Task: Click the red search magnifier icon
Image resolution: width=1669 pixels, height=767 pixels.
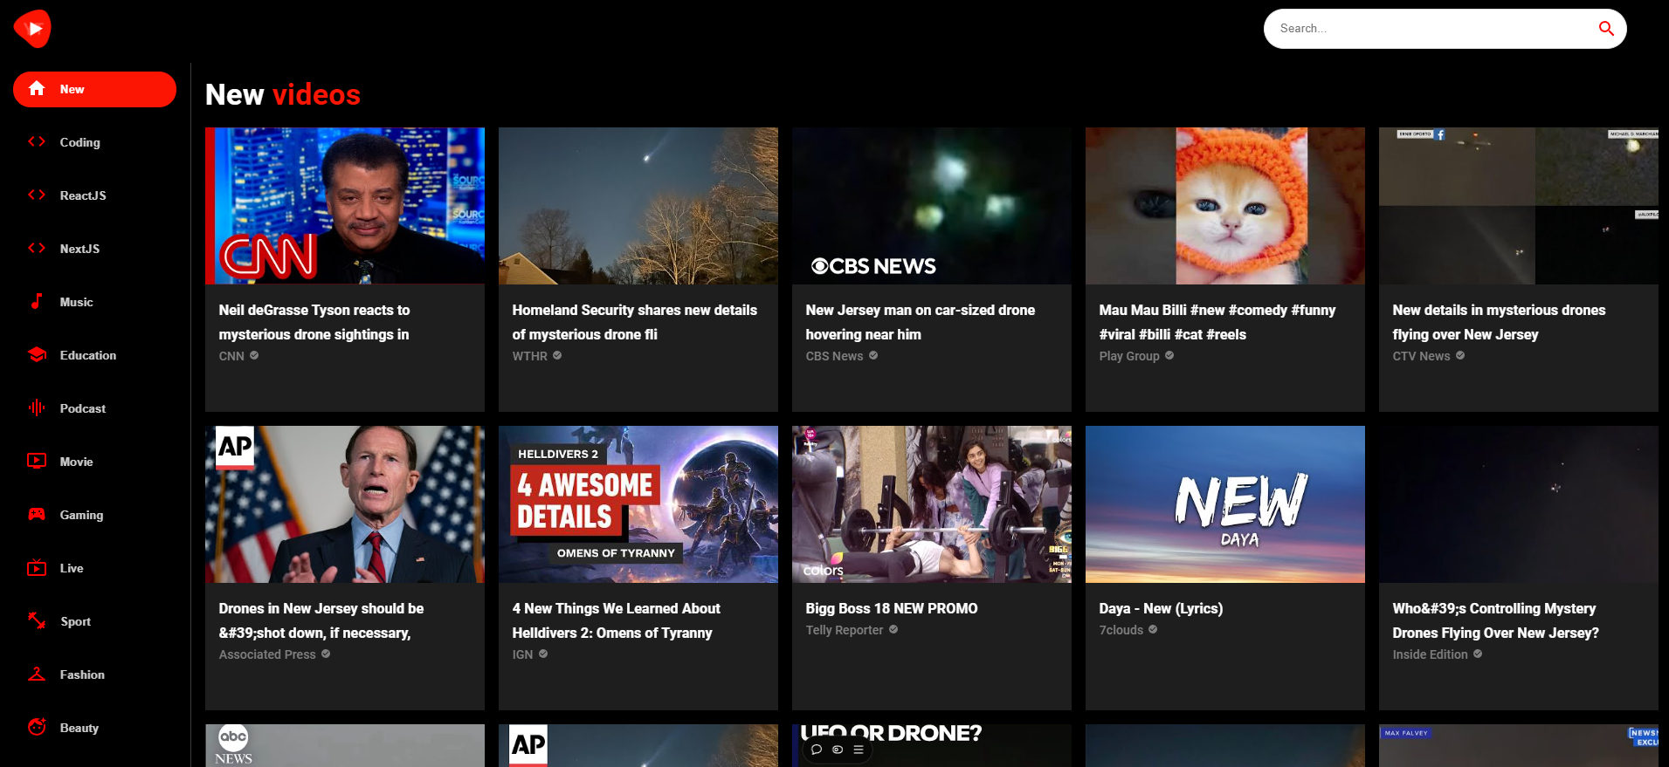Action: tap(1605, 29)
